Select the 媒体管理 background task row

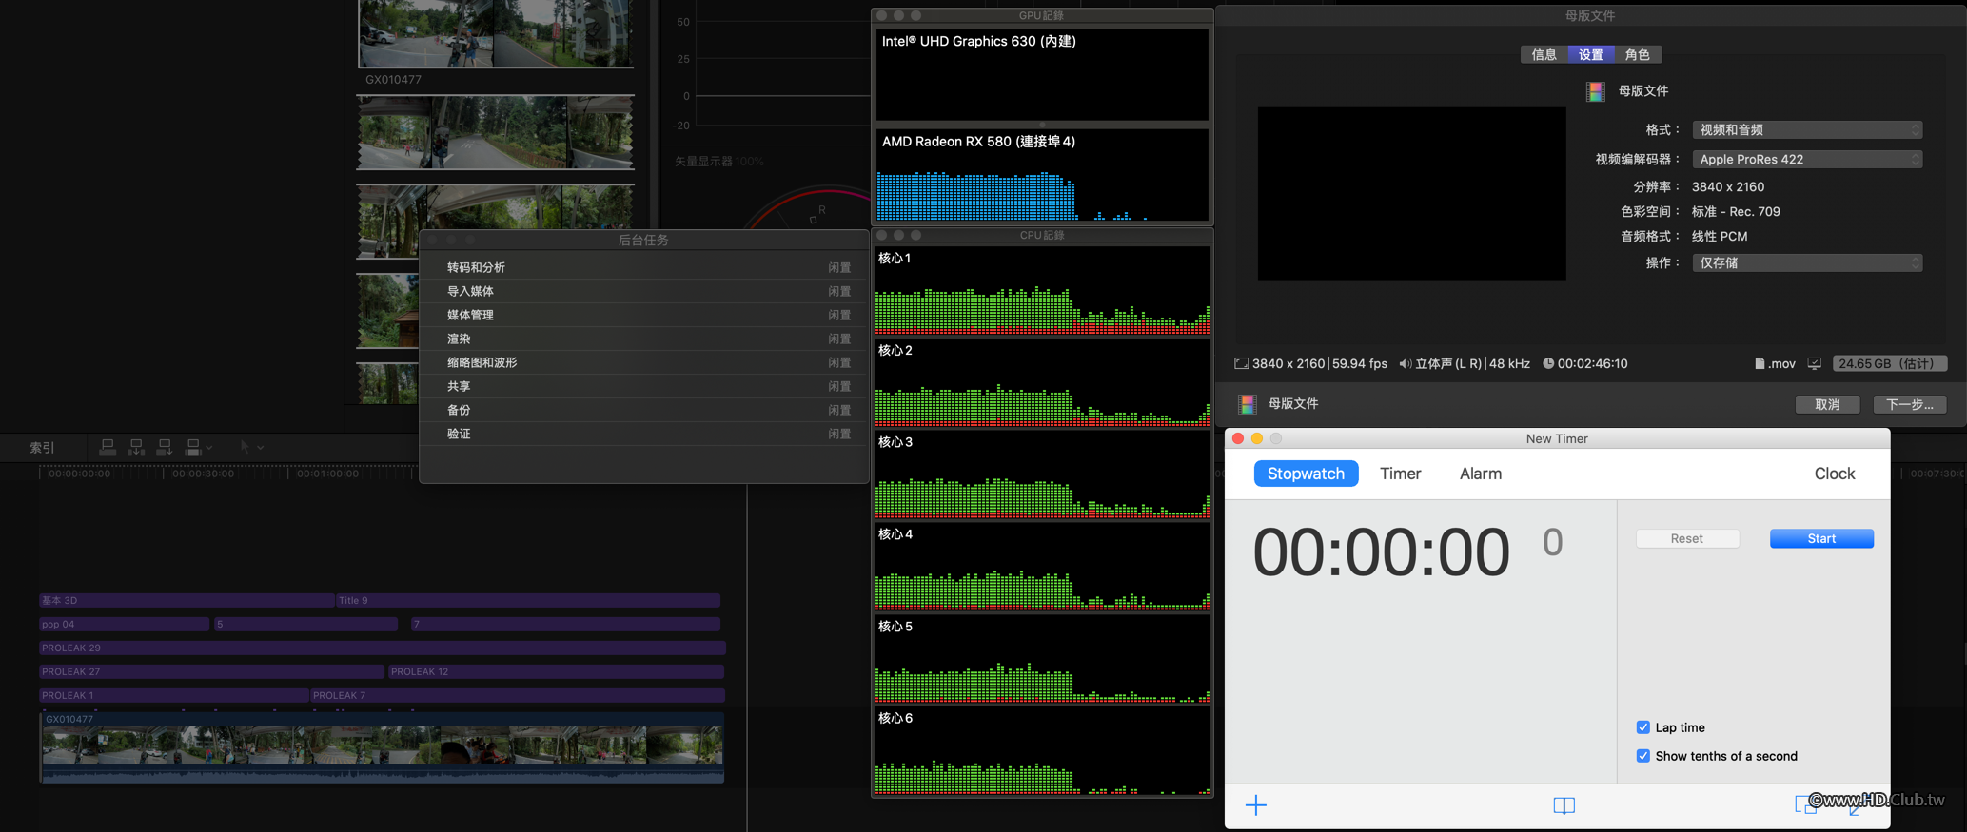pyautogui.click(x=644, y=315)
